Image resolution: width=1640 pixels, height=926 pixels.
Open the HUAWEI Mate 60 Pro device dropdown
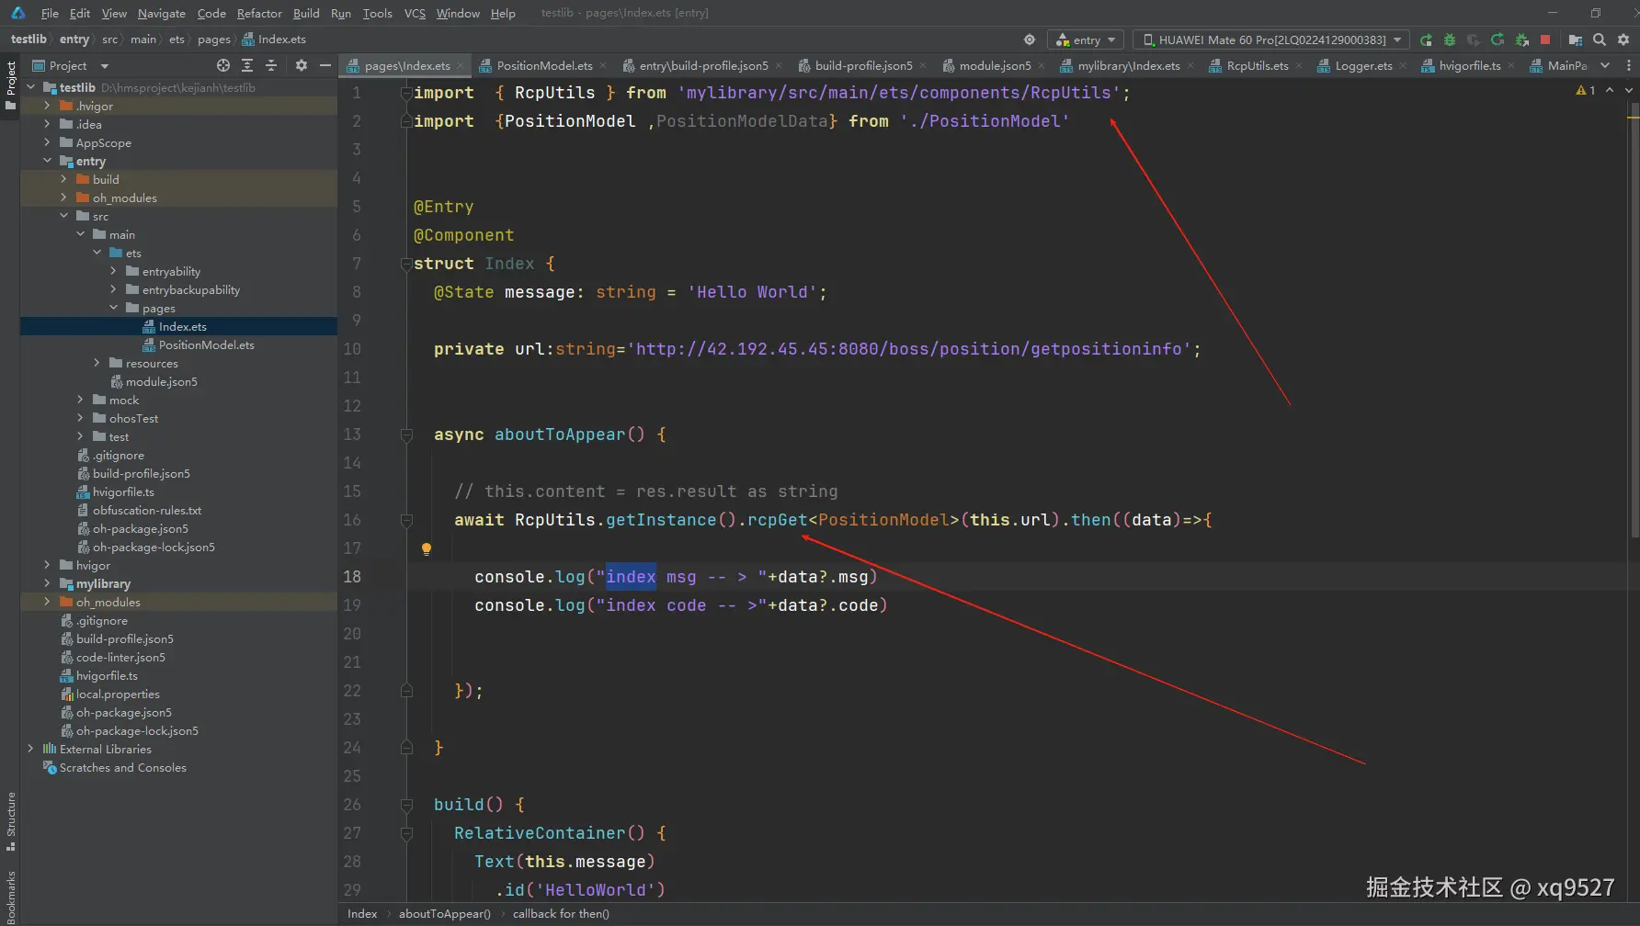click(x=1271, y=40)
